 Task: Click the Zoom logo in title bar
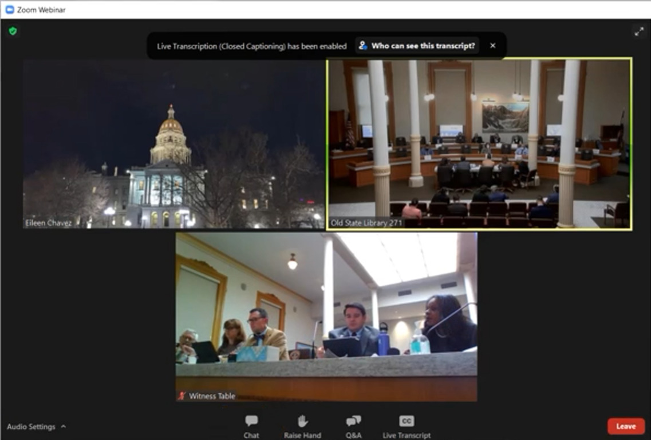pos(10,10)
